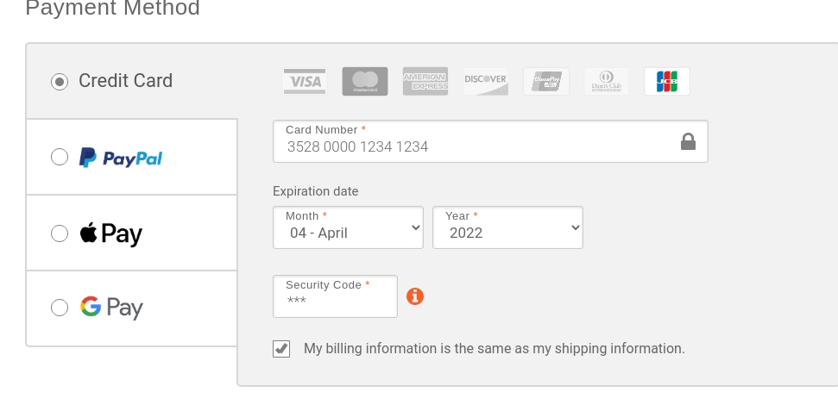Click the Visa card logo
Image resolution: width=838 pixels, height=417 pixels.
coord(305,82)
